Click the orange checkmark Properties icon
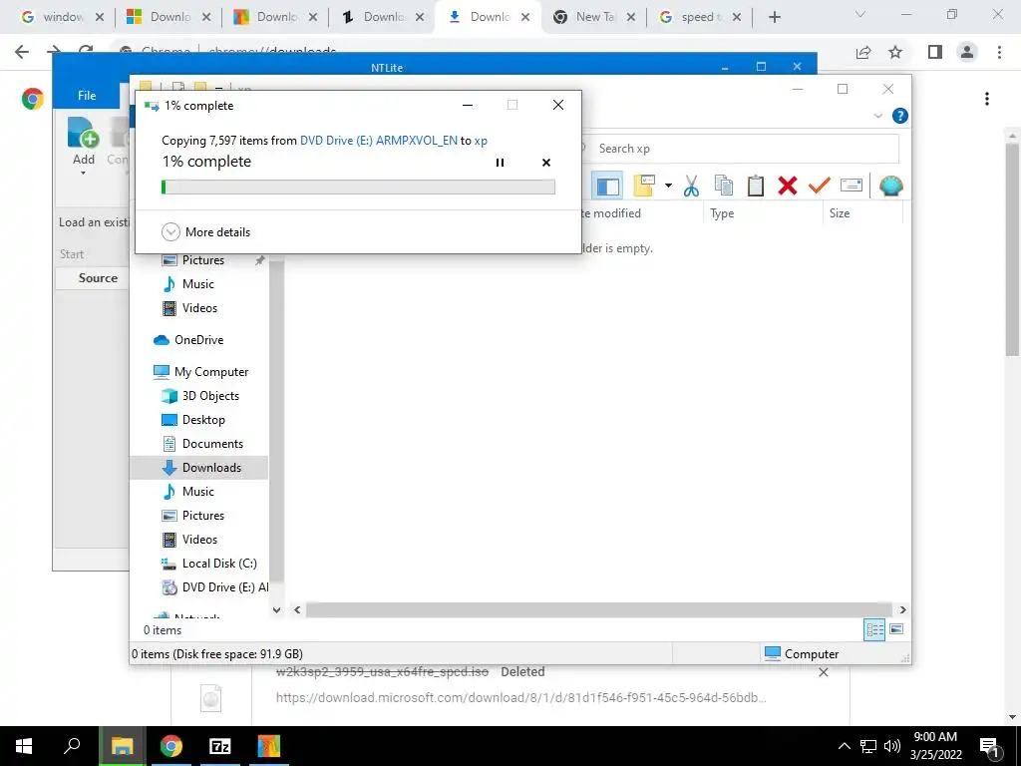Viewport: 1021px width, 766px height. [820, 186]
